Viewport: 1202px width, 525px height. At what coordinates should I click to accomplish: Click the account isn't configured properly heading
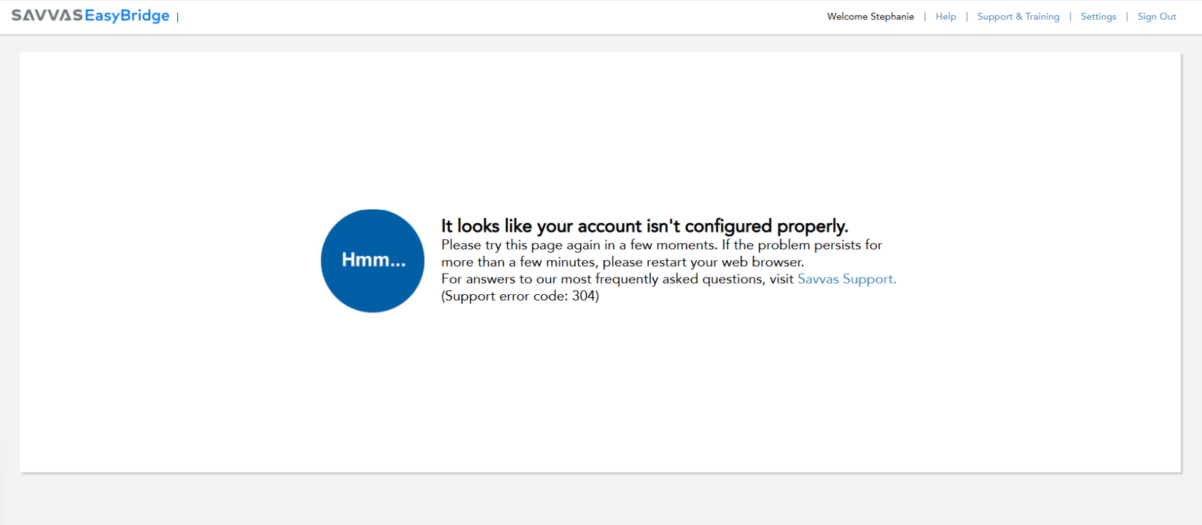pos(644,226)
